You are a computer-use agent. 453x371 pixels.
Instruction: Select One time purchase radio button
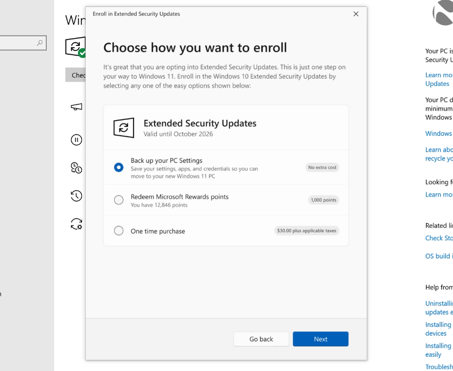click(x=119, y=231)
